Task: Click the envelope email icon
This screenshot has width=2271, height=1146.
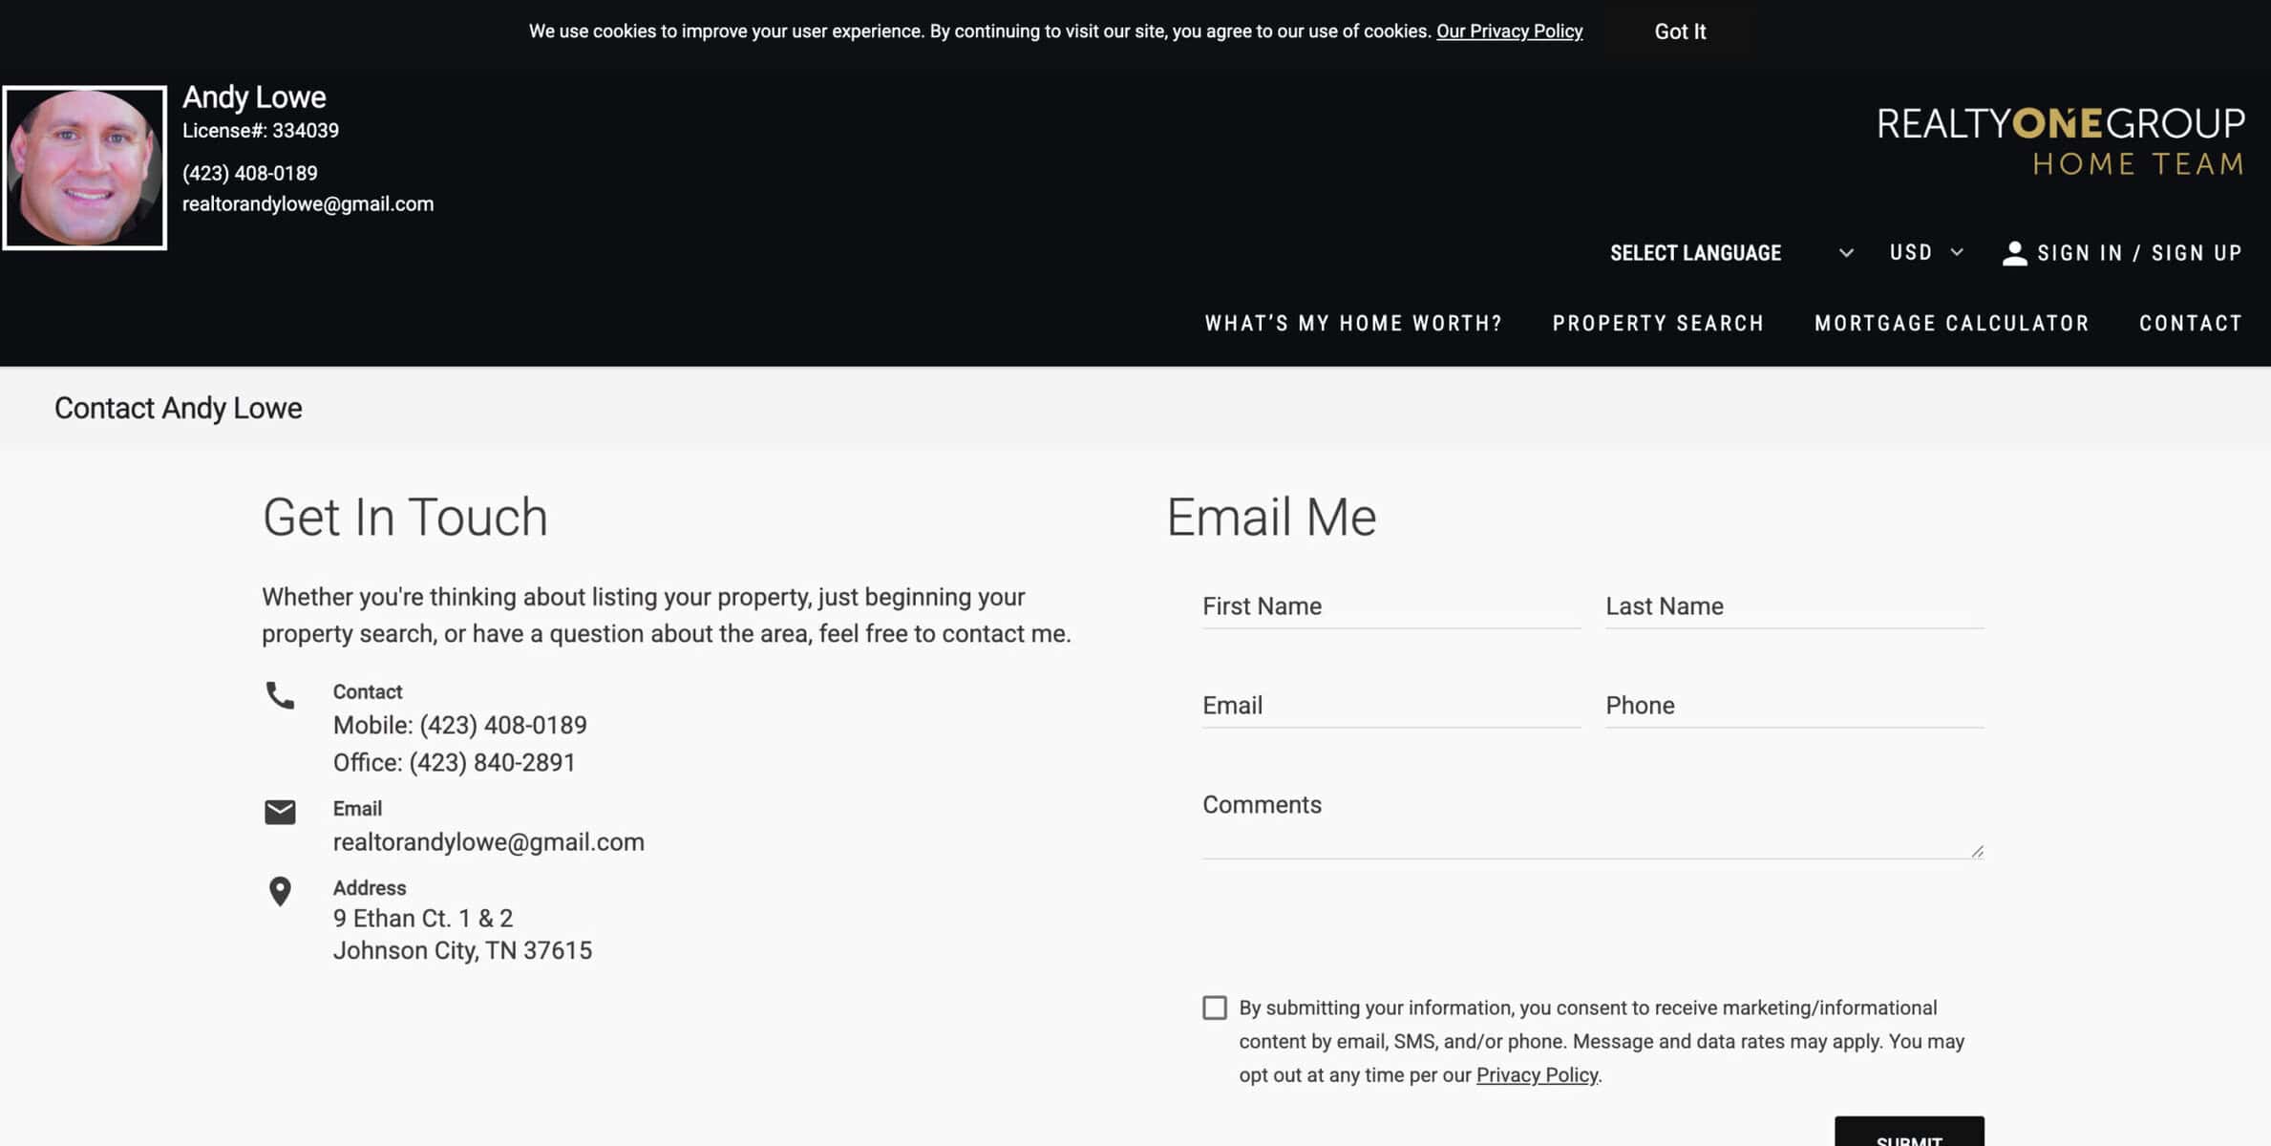Action: tap(280, 812)
